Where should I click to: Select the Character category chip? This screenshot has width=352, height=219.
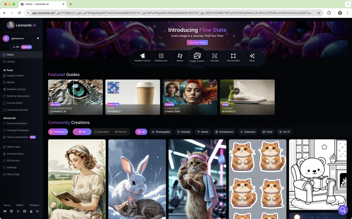click(x=248, y=132)
